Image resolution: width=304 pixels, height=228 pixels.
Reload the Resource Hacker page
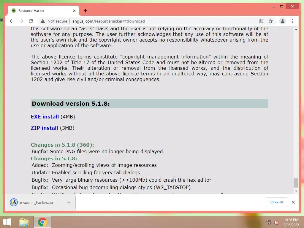click(x=31, y=21)
